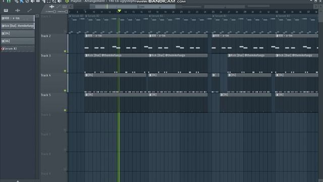This screenshot has height=182, width=323.
Task: Click the Track 2 header label
Action: pyautogui.click(x=45, y=36)
